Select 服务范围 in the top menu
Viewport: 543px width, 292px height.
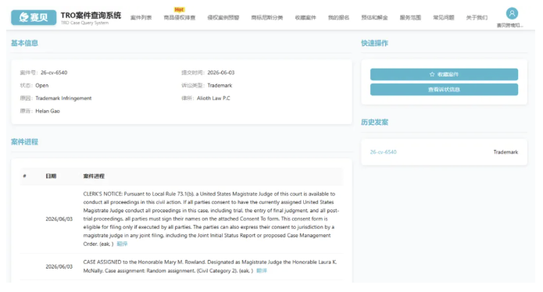(x=410, y=18)
